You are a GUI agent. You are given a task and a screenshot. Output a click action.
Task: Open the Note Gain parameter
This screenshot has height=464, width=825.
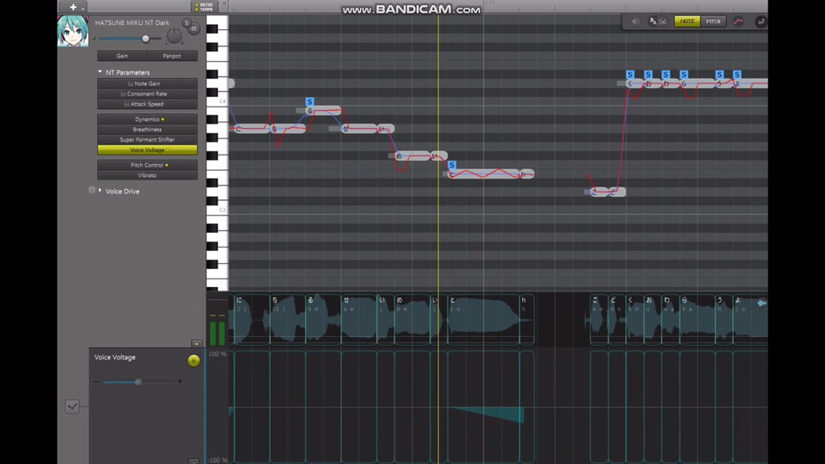click(147, 83)
